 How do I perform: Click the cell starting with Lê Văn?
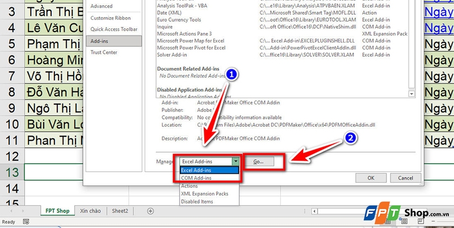54,28
